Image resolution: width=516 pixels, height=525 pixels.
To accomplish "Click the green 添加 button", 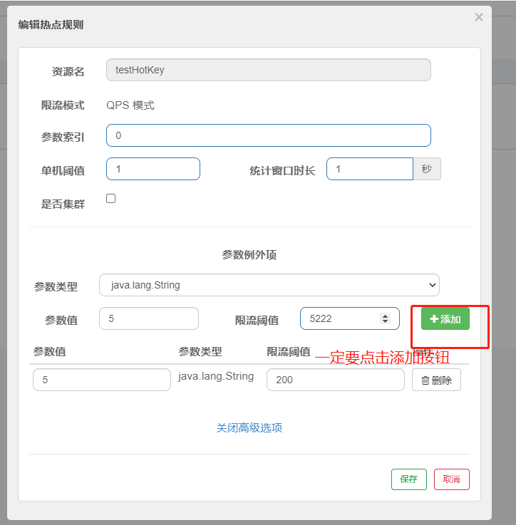I will pos(445,318).
